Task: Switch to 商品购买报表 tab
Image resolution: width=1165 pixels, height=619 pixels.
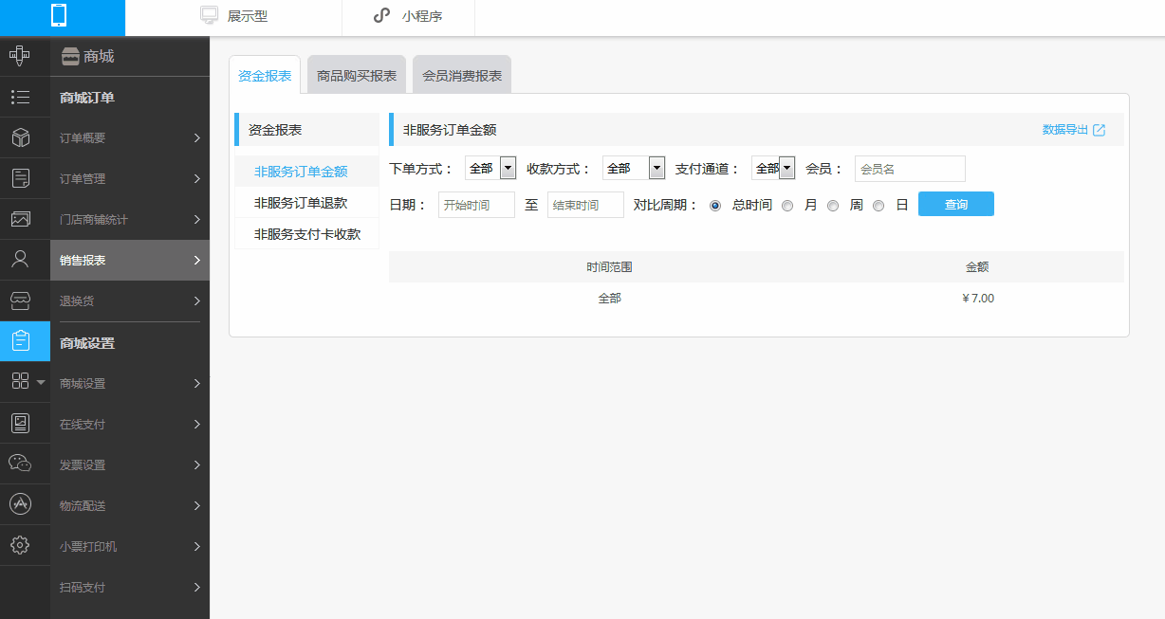Action: [x=357, y=75]
